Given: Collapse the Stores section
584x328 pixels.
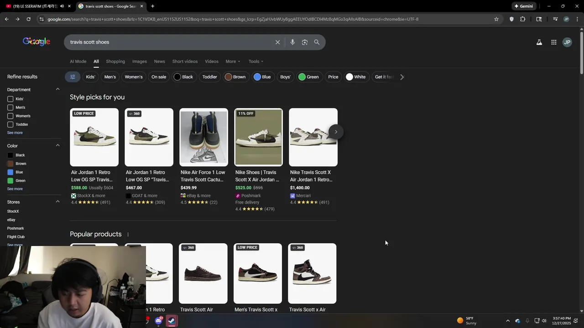Looking at the screenshot, I should tap(57, 201).
